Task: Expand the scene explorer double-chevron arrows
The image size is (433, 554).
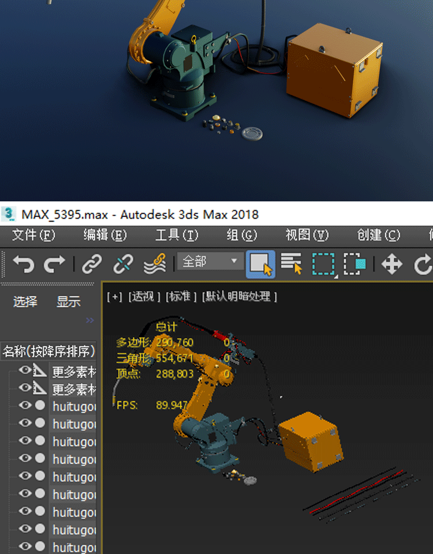Action: tap(90, 320)
